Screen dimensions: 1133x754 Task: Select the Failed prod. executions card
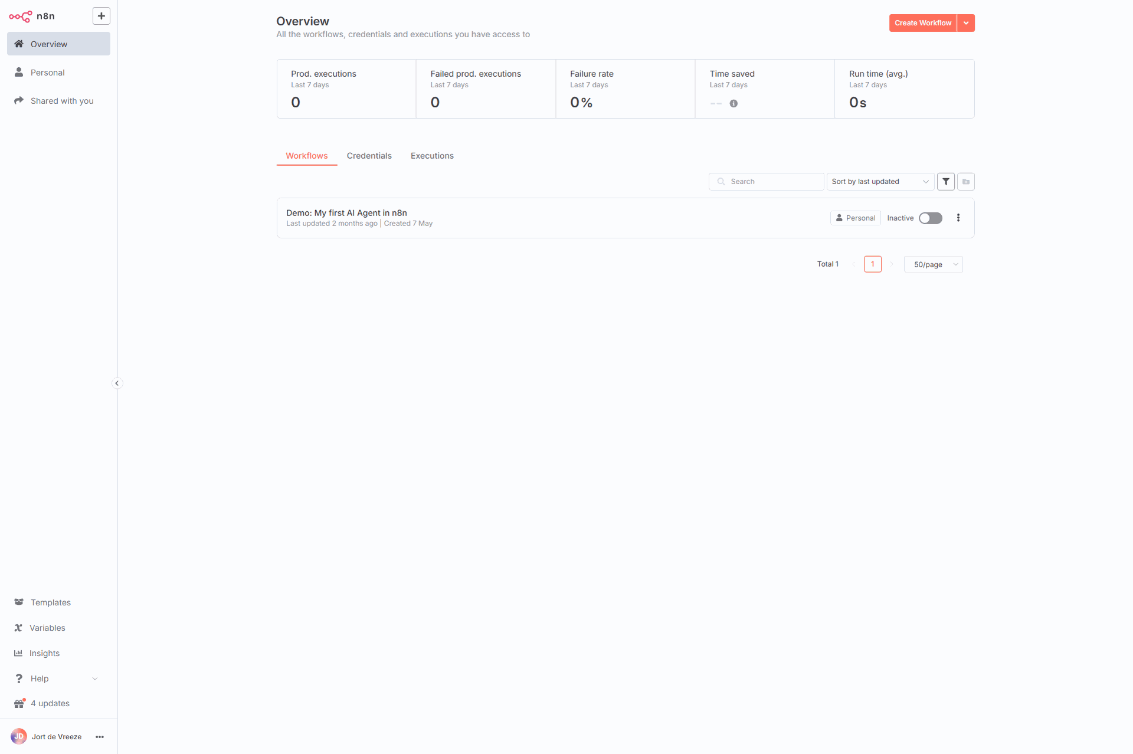point(486,88)
